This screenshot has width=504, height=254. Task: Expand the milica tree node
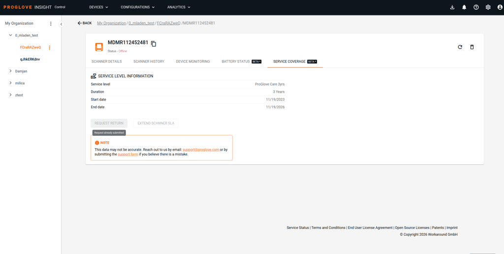10,83
